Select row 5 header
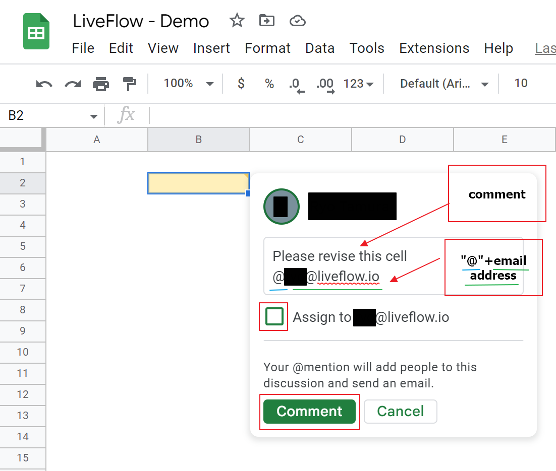Image resolution: width=556 pixels, height=471 pixels. click(x=23, y=246)
